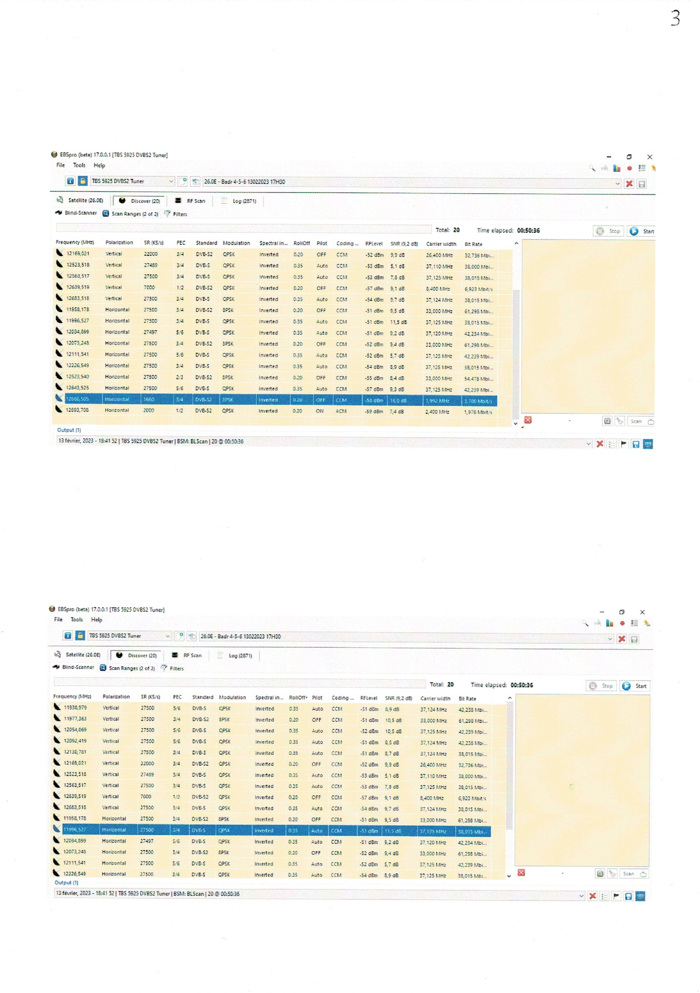The width and height of the screenshot is (700, 993).
Task: Click red X under lower preview panel
Action: click(x=521, y=873)
